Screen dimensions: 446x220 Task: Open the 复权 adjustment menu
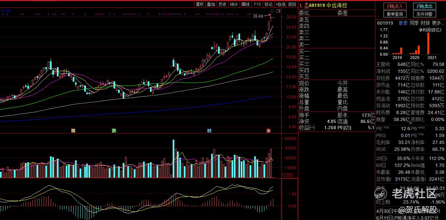point(200,4)
